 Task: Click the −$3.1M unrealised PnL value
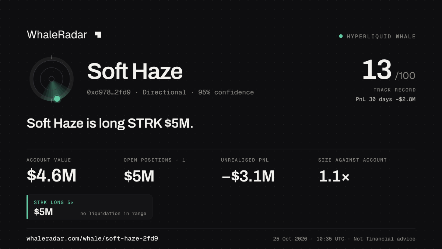click(248, 176)
